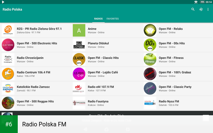Select Radio Chrześcijanin station name
The image size is (213, 133).
30,58
